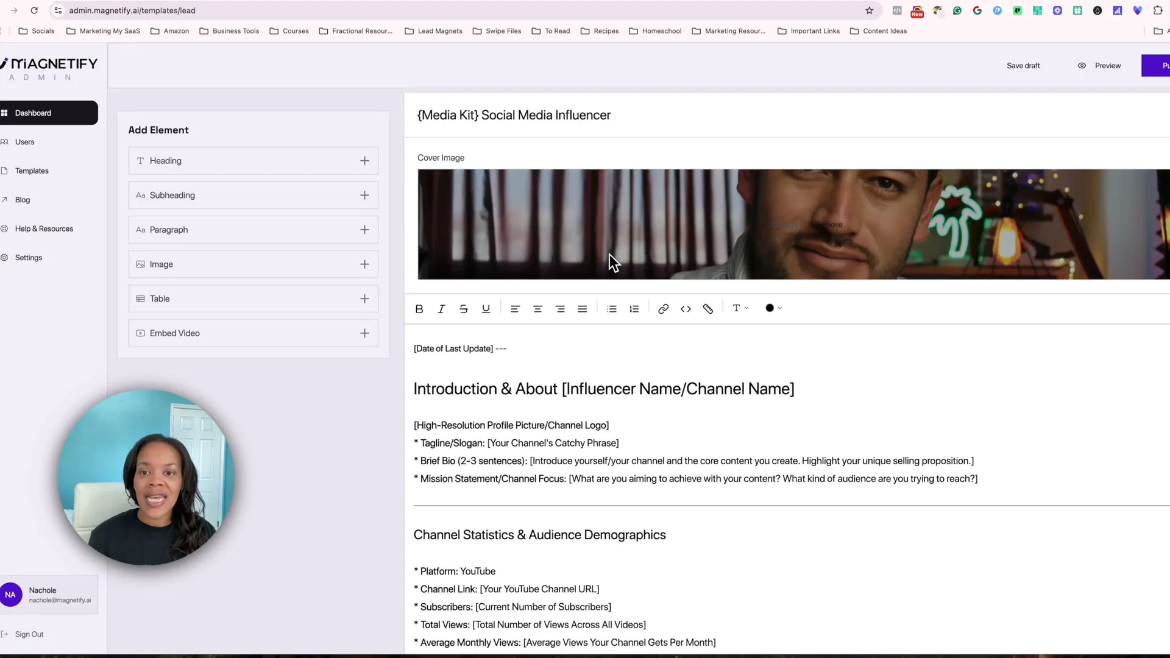Click the Nachole user profile card

[x=49, y=595]
